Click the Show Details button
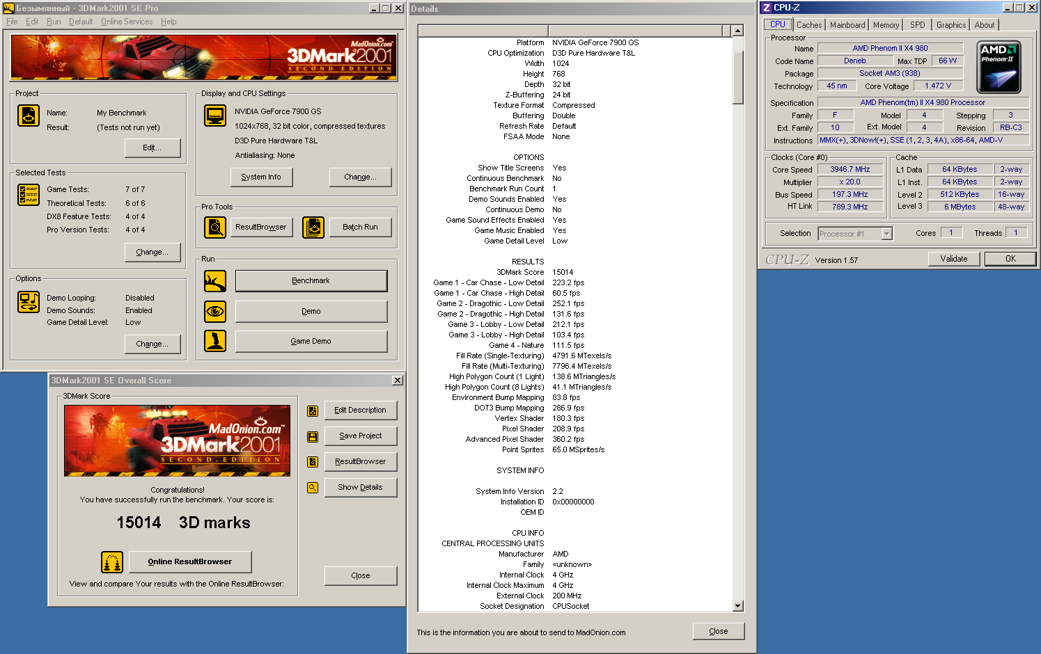1041x654 pixels. (x=361, y=488)
